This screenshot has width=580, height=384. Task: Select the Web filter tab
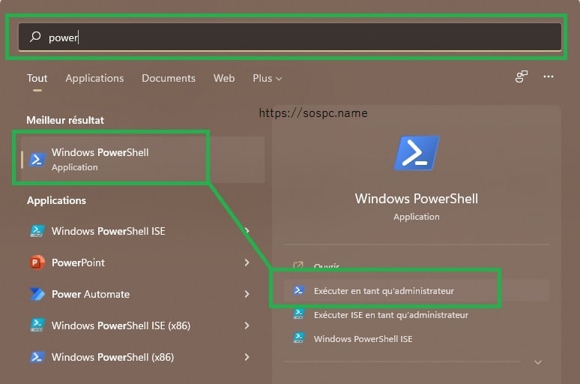224,79
